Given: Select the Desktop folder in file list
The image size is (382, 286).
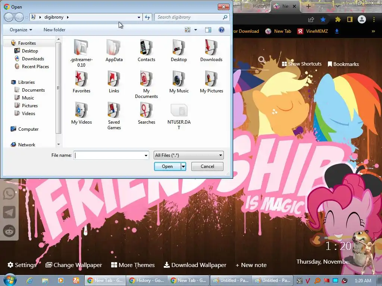Looking at the screenshot, I should point(179,47).
